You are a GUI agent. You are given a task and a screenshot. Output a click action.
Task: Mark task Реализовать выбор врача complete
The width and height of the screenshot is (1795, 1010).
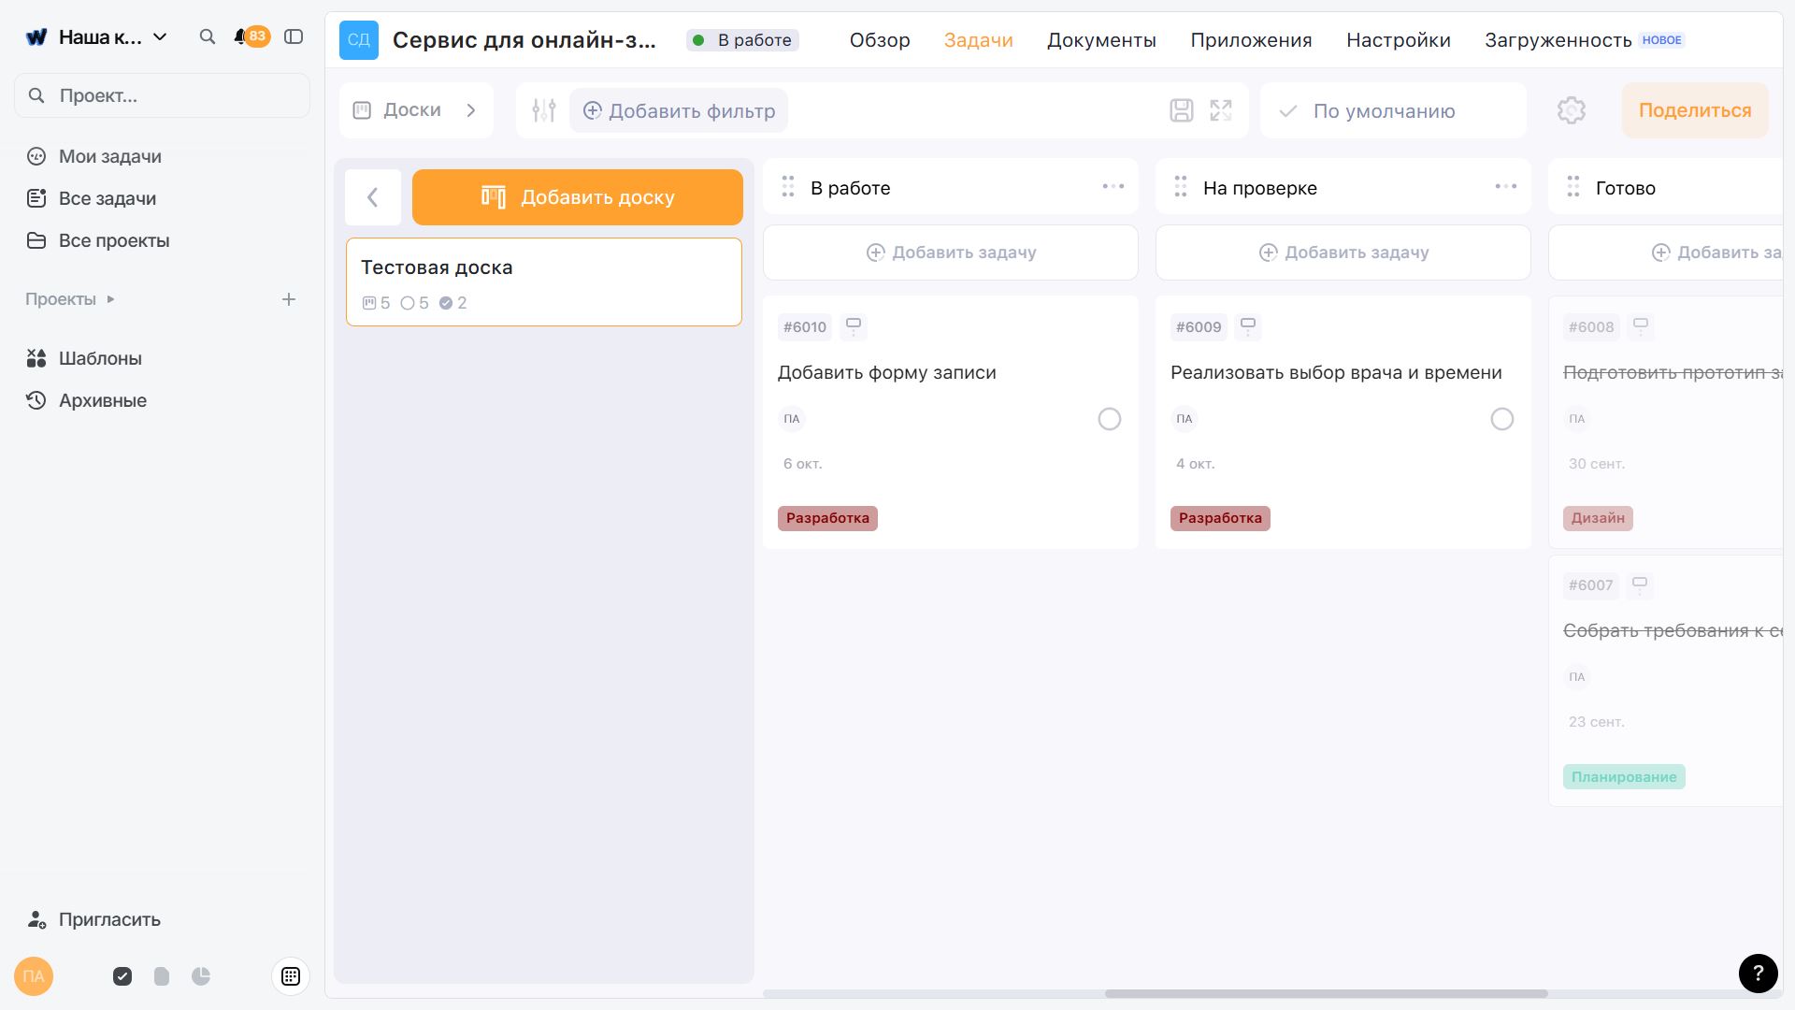1502,419
